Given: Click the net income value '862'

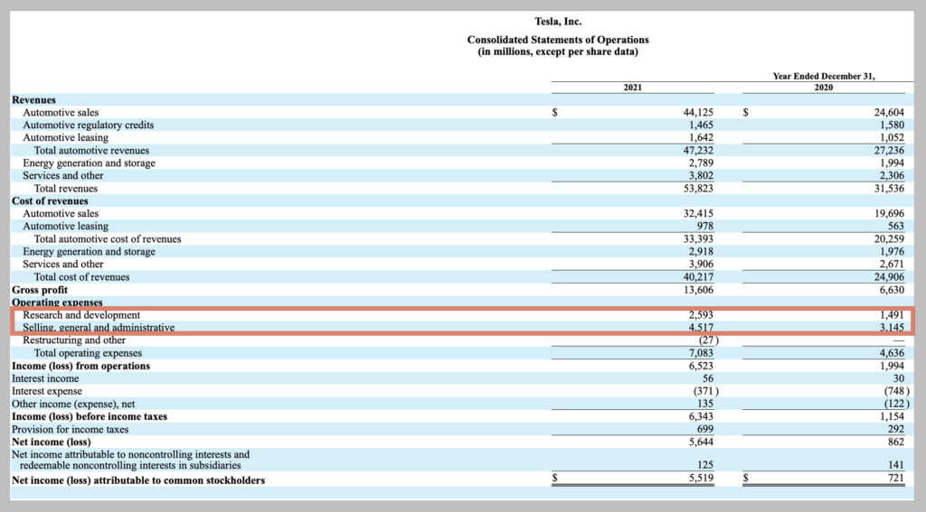Looking at the screenshot, I should pos(896,442).
